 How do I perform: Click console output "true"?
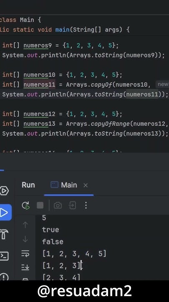(50, 230)
